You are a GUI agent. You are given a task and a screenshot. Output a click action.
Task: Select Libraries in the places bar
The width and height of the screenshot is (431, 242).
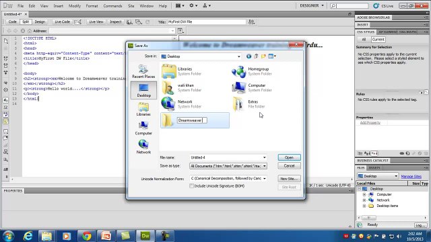(x=143, y=109)
